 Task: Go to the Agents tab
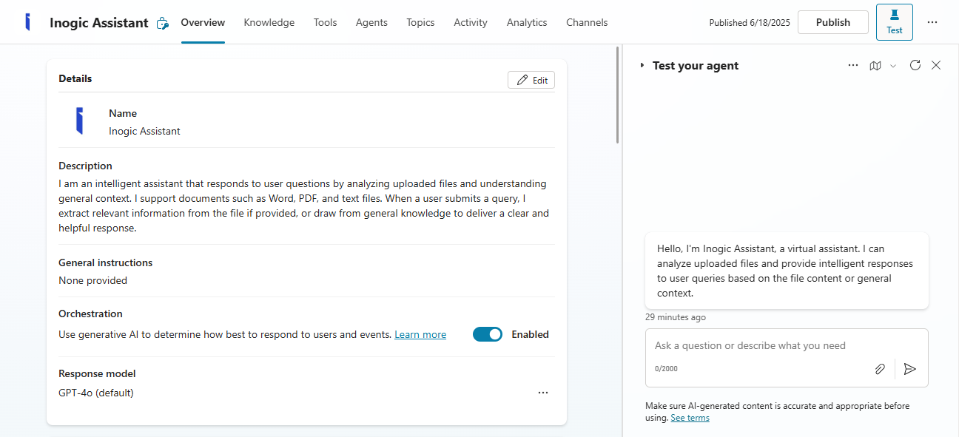click(x=371, y=22)
